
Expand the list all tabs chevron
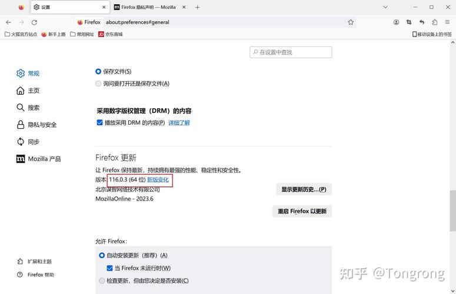point(385,7)
